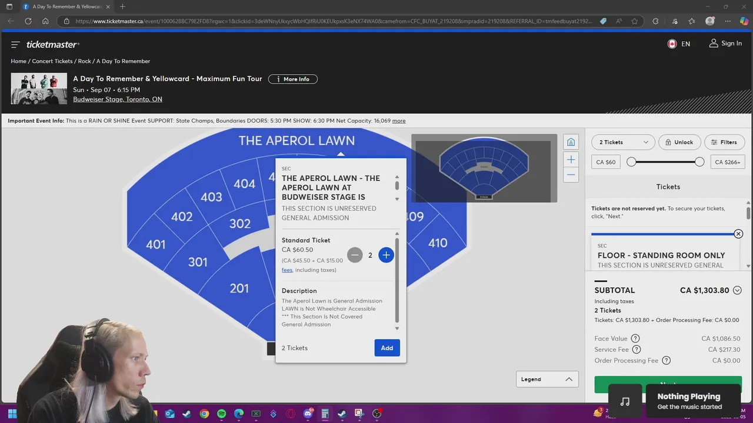
Task: Click the THE APEROL LAWN map label
Action: [x=296, y=140]
